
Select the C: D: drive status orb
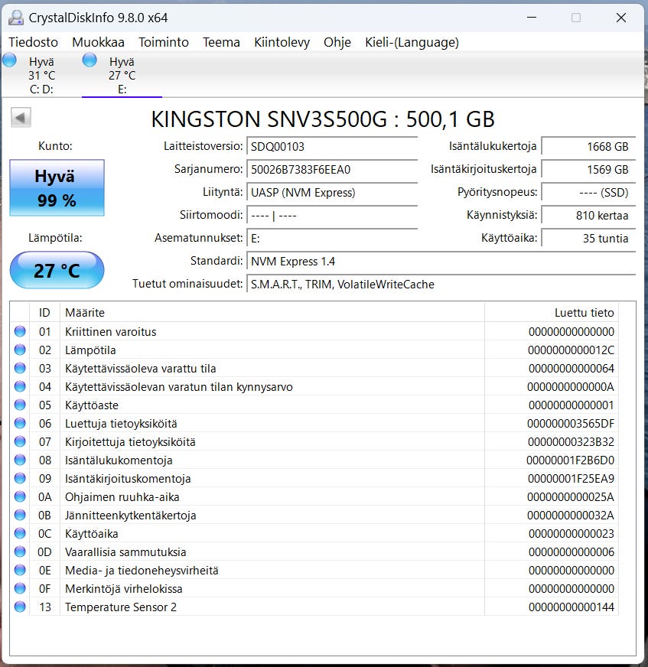pyautogui.click(x=10, y=60)
